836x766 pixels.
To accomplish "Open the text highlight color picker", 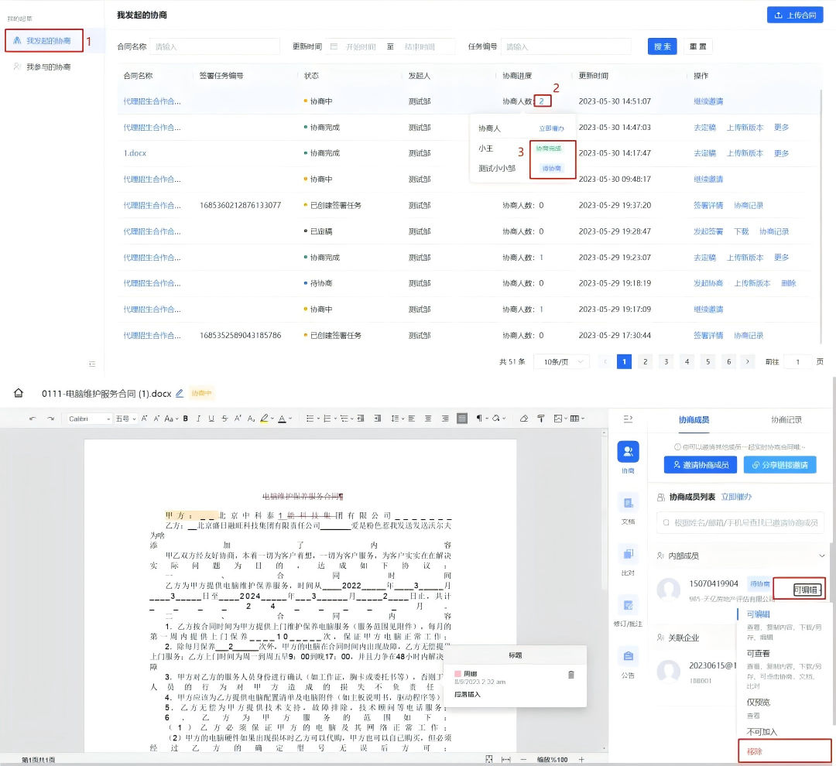I will pyautogui.click(x=264, y=419).
